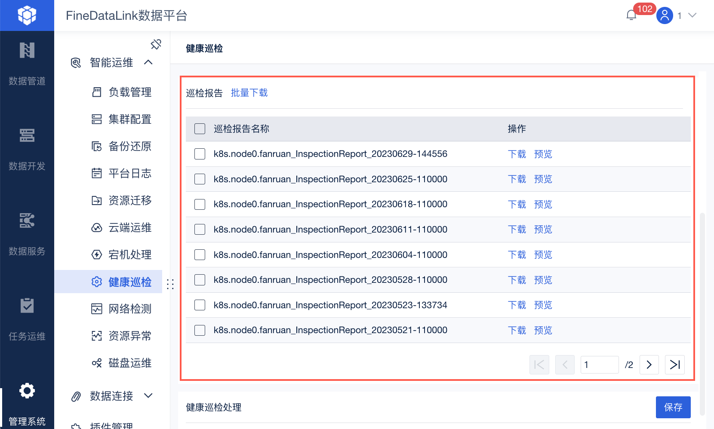Open the 数据服务 module icon
This screenshot has width=714, height=429.
point(27,221)
